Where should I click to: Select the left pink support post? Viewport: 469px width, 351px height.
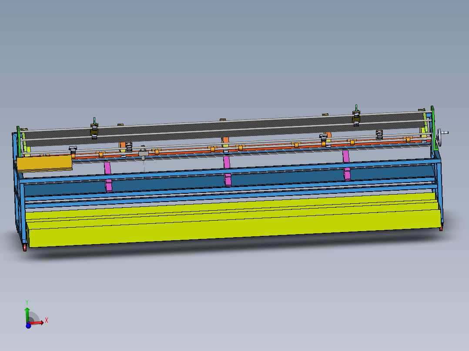108,177
